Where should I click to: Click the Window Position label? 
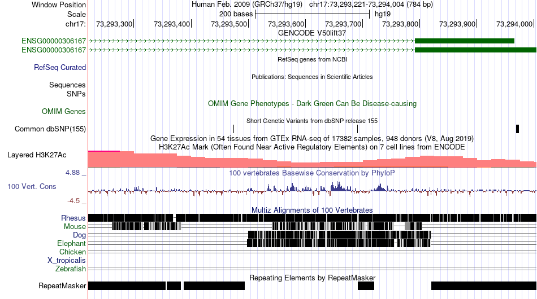[59, 5]
